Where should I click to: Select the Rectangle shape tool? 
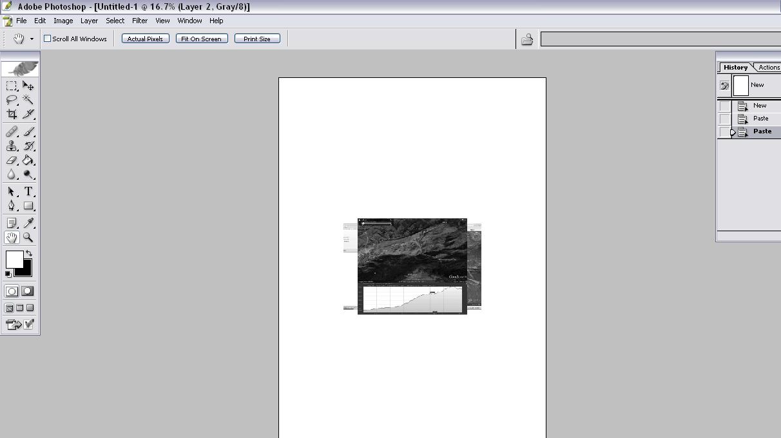click(x=28, y=206)
